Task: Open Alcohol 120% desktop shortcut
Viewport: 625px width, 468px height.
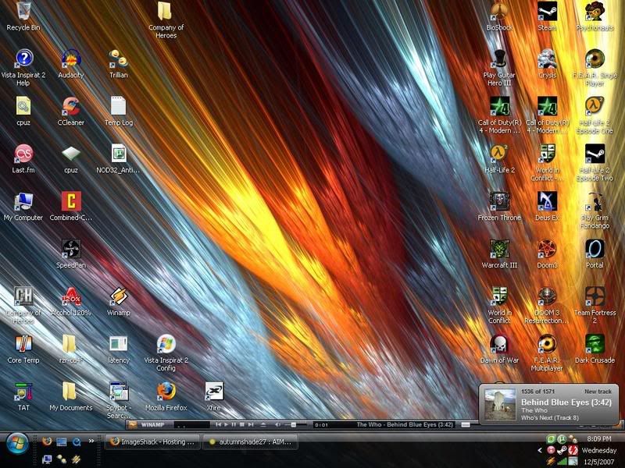Action: [x=71, y=302]
